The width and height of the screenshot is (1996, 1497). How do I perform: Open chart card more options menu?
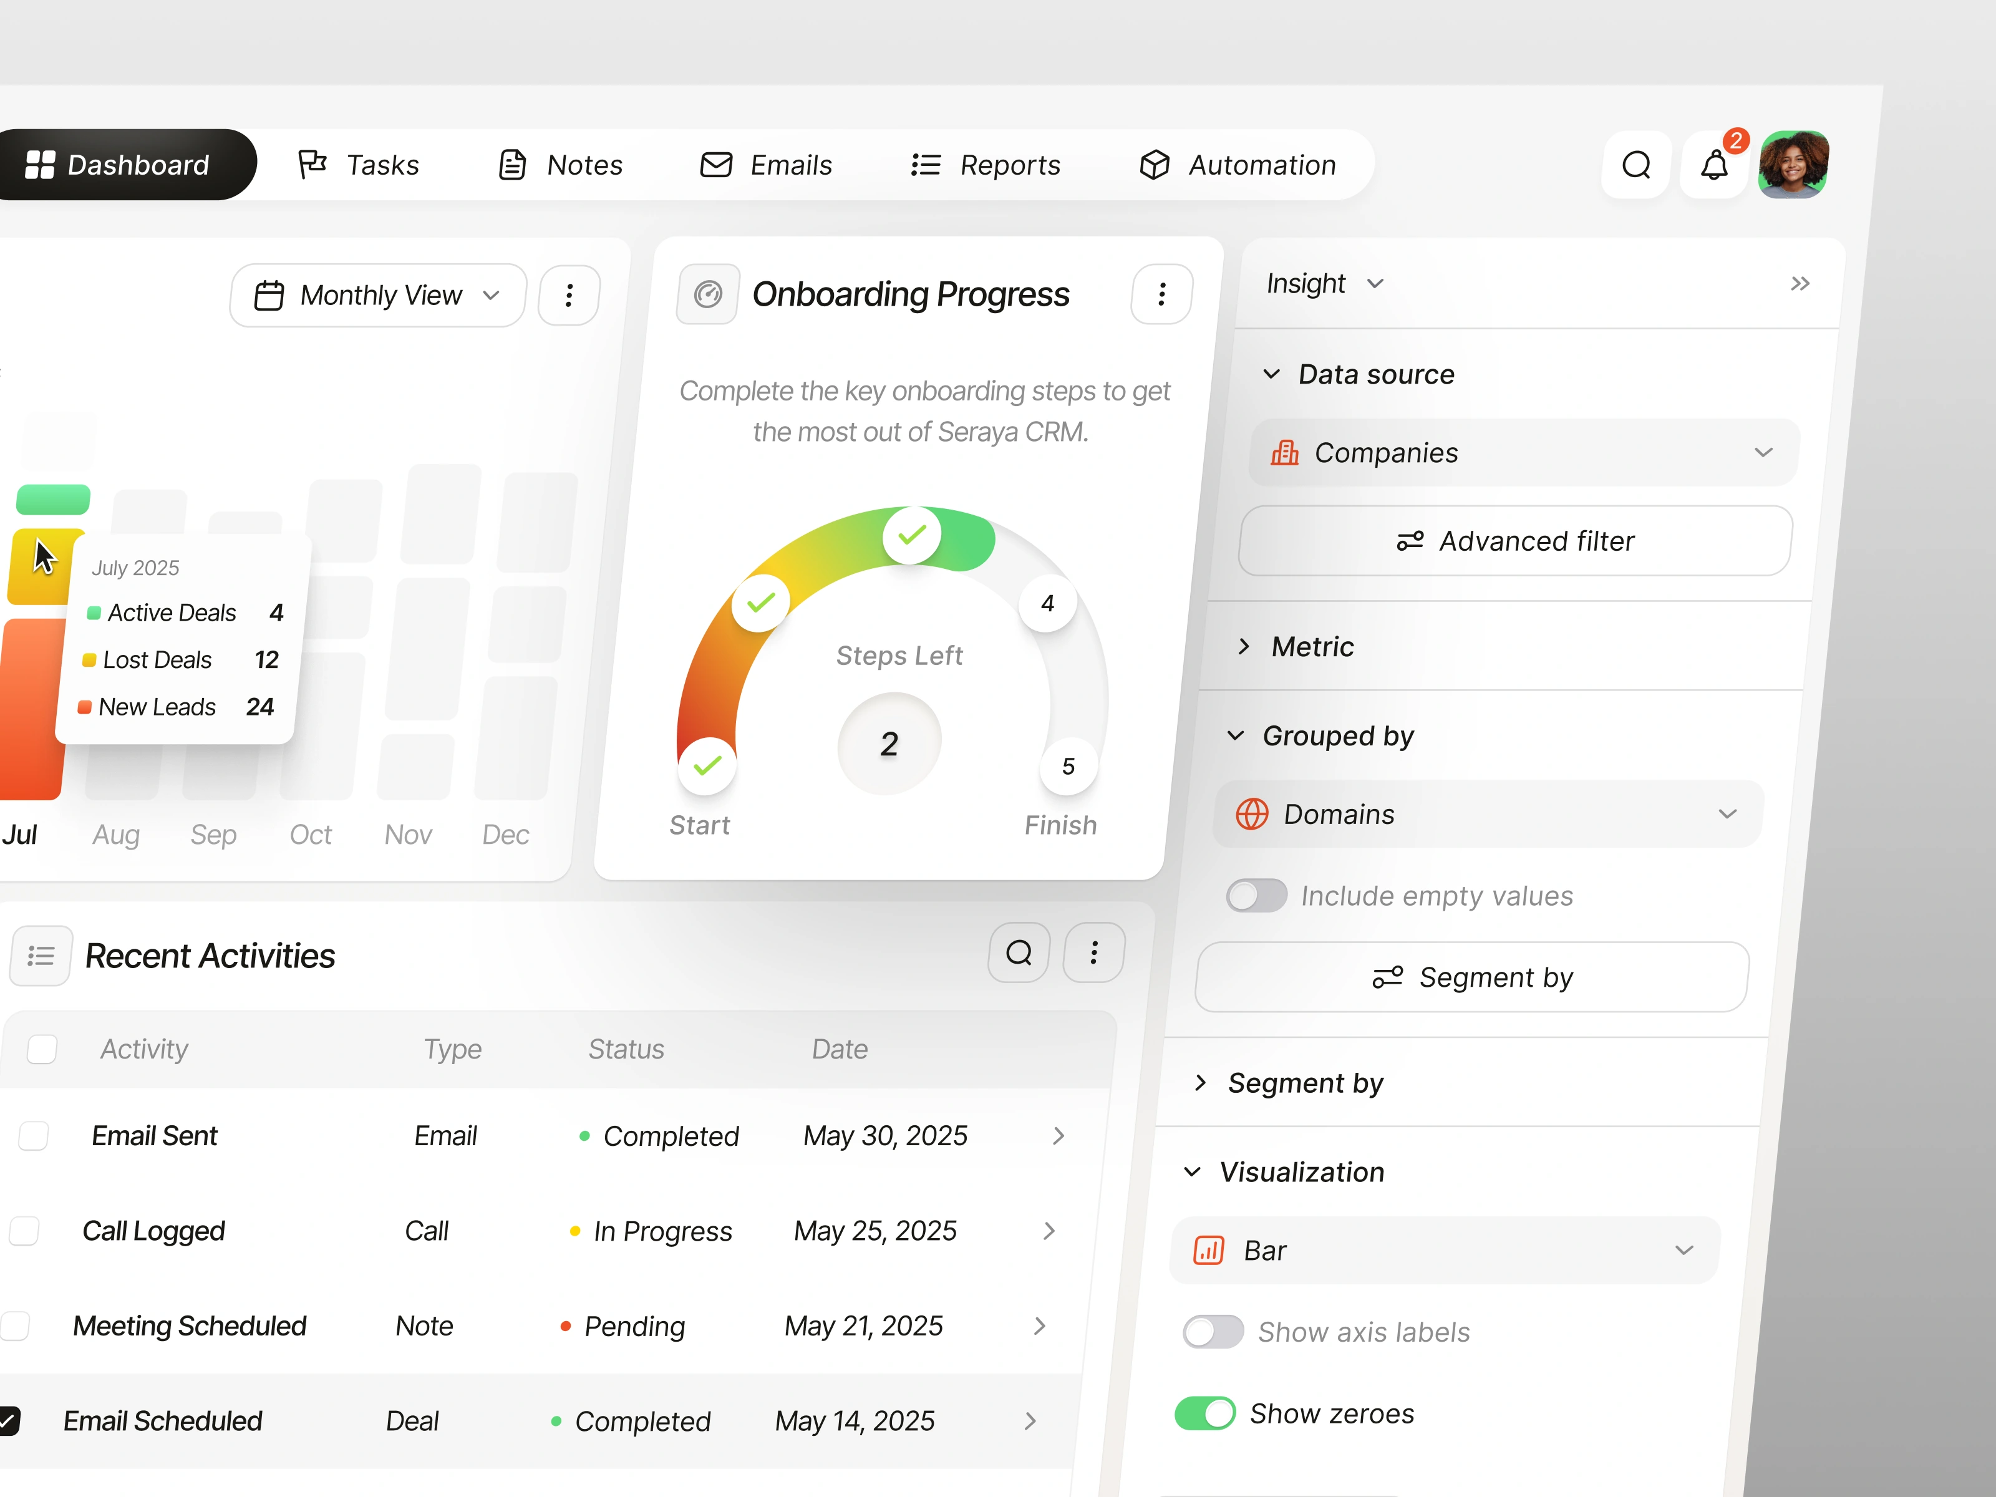[568, 295]
